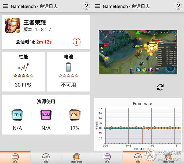Viewport: 184px width, 164px height.
Task: Tap the 不可用 battery status text
Action: click(x=68, y=85)
